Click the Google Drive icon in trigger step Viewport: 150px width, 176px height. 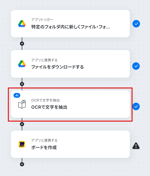[x=22, y=24]
